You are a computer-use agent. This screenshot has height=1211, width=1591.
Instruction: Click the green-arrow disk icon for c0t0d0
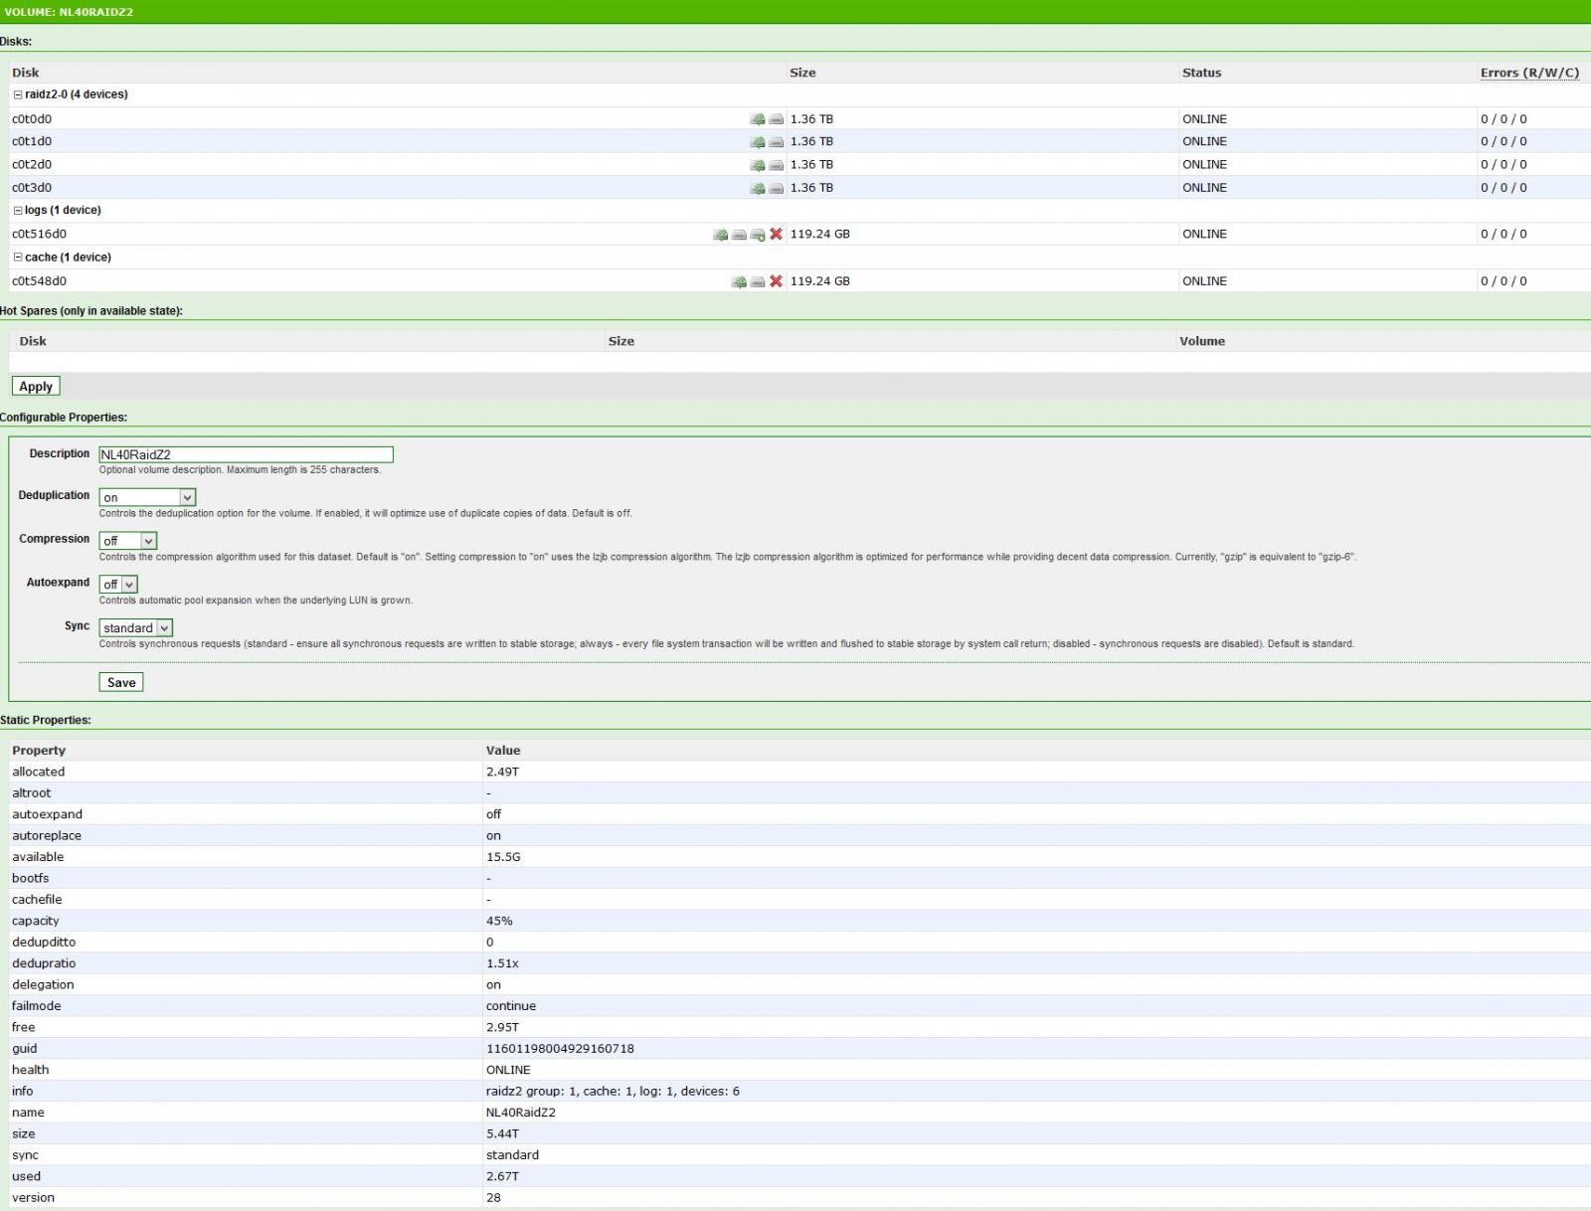(x=758, y=119)
